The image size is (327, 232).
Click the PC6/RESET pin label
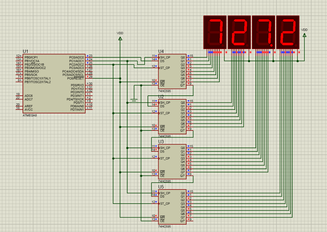(x=75, y=78)
